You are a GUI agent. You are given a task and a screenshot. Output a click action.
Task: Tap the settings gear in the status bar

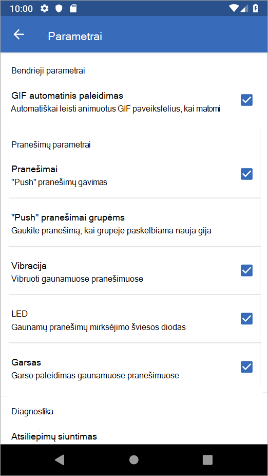click(x=45, y=9)
